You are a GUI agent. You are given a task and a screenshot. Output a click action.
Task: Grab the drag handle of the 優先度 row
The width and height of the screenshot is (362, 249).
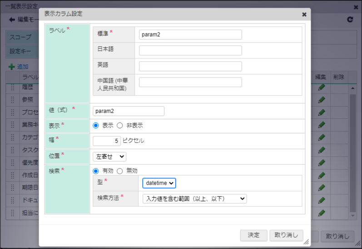12,162
